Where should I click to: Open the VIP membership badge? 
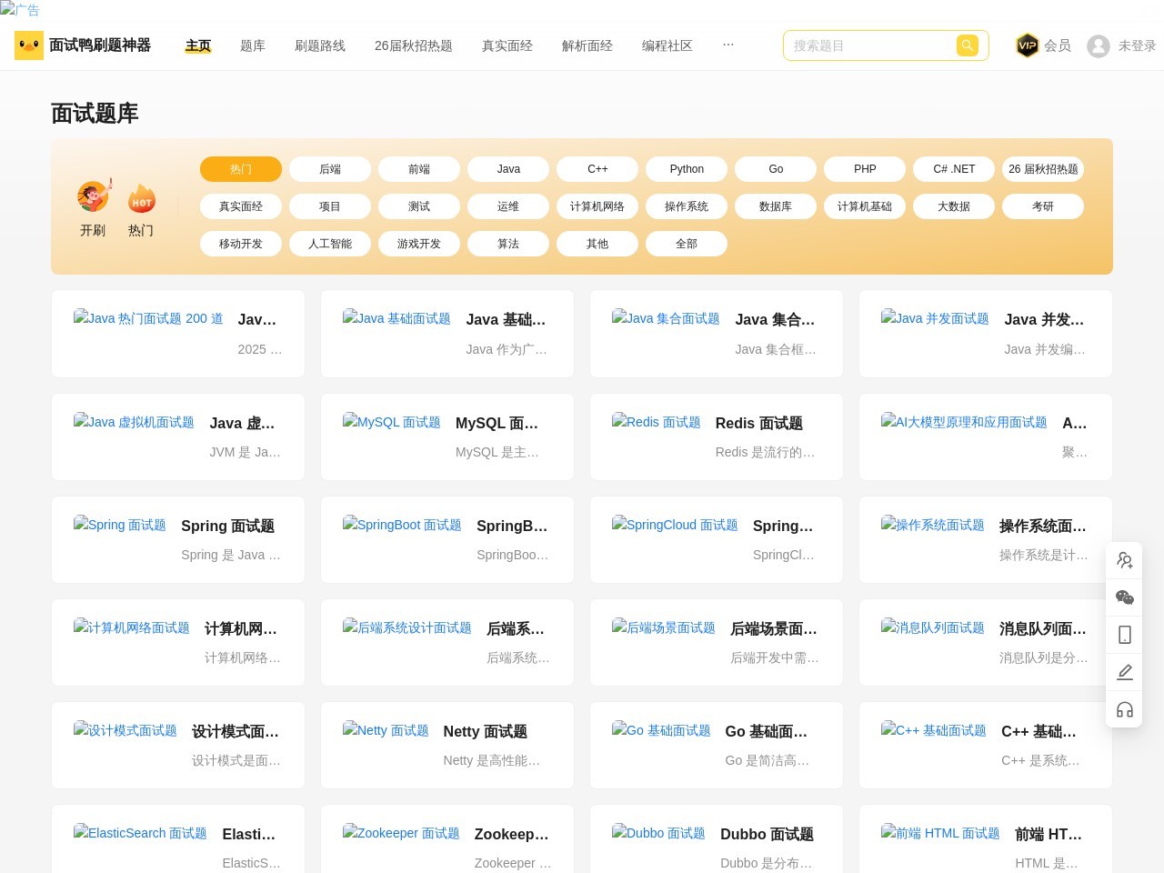[1027, 45]
